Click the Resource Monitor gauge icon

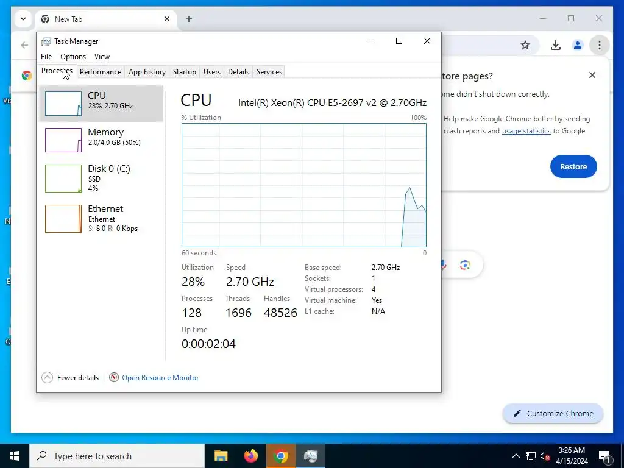(x=114, y=377)
